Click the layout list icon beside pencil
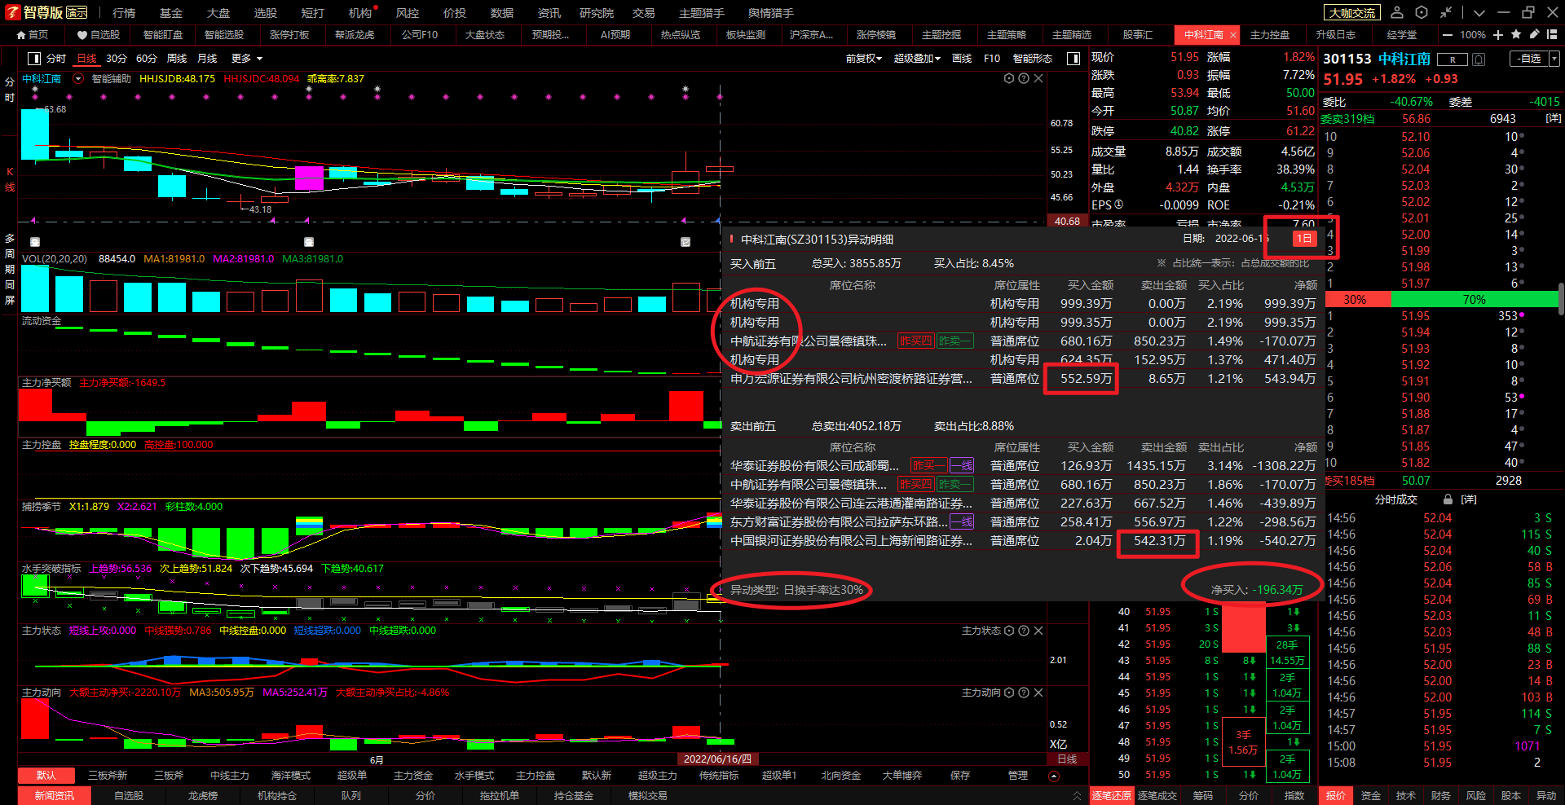The width and height of the screenshot is (1565, 805). click(1552, 34)
